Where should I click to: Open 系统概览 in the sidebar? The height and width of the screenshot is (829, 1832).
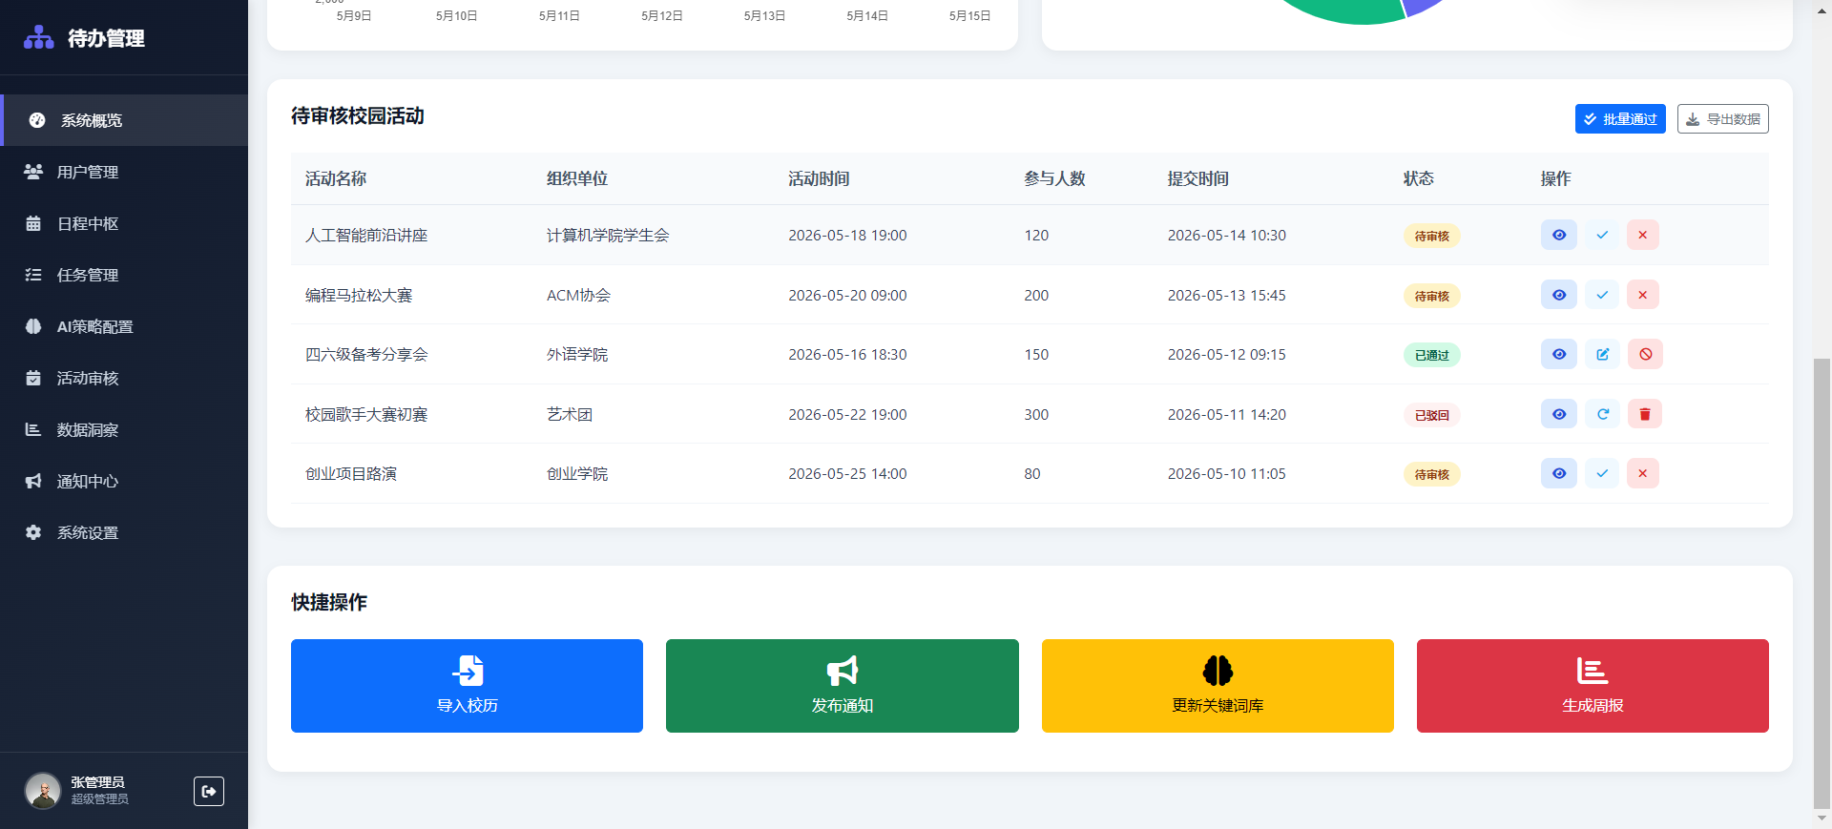(x=124, y=120)
